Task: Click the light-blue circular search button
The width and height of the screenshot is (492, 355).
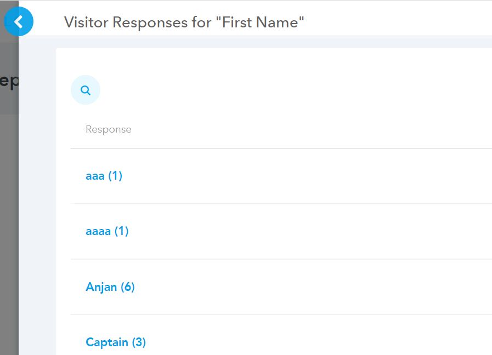Action: 86,90
